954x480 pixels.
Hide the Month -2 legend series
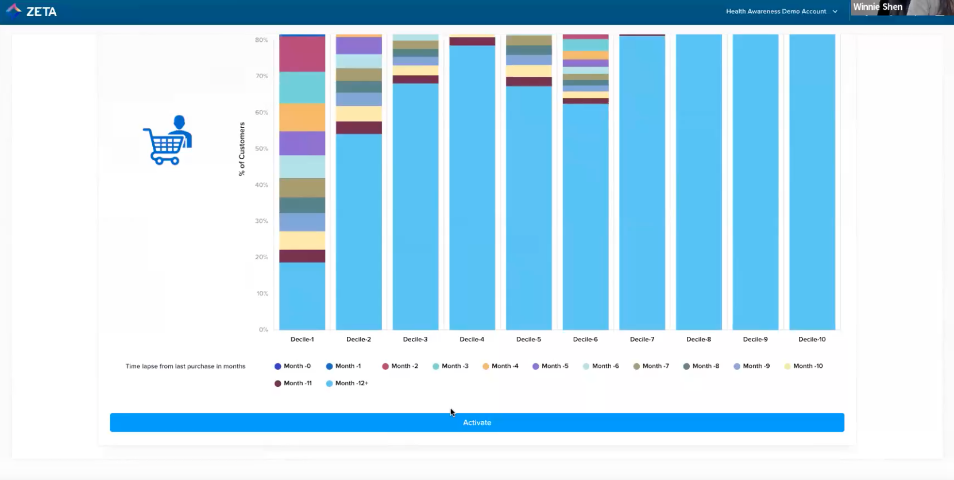tap(400, 366)
